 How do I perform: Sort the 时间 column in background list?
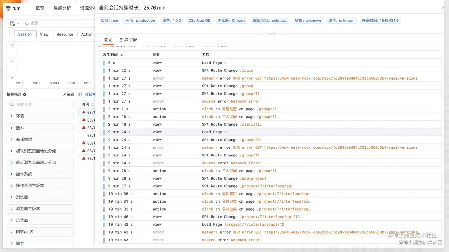[x=93, y=105]
